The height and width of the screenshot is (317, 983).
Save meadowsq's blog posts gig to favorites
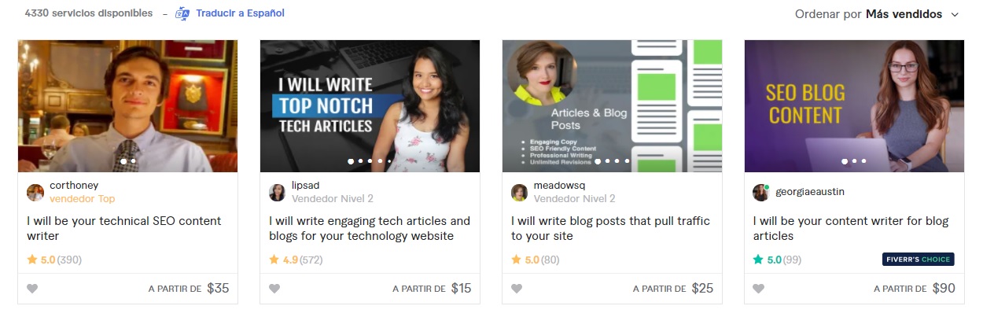(x=517, y=289)
